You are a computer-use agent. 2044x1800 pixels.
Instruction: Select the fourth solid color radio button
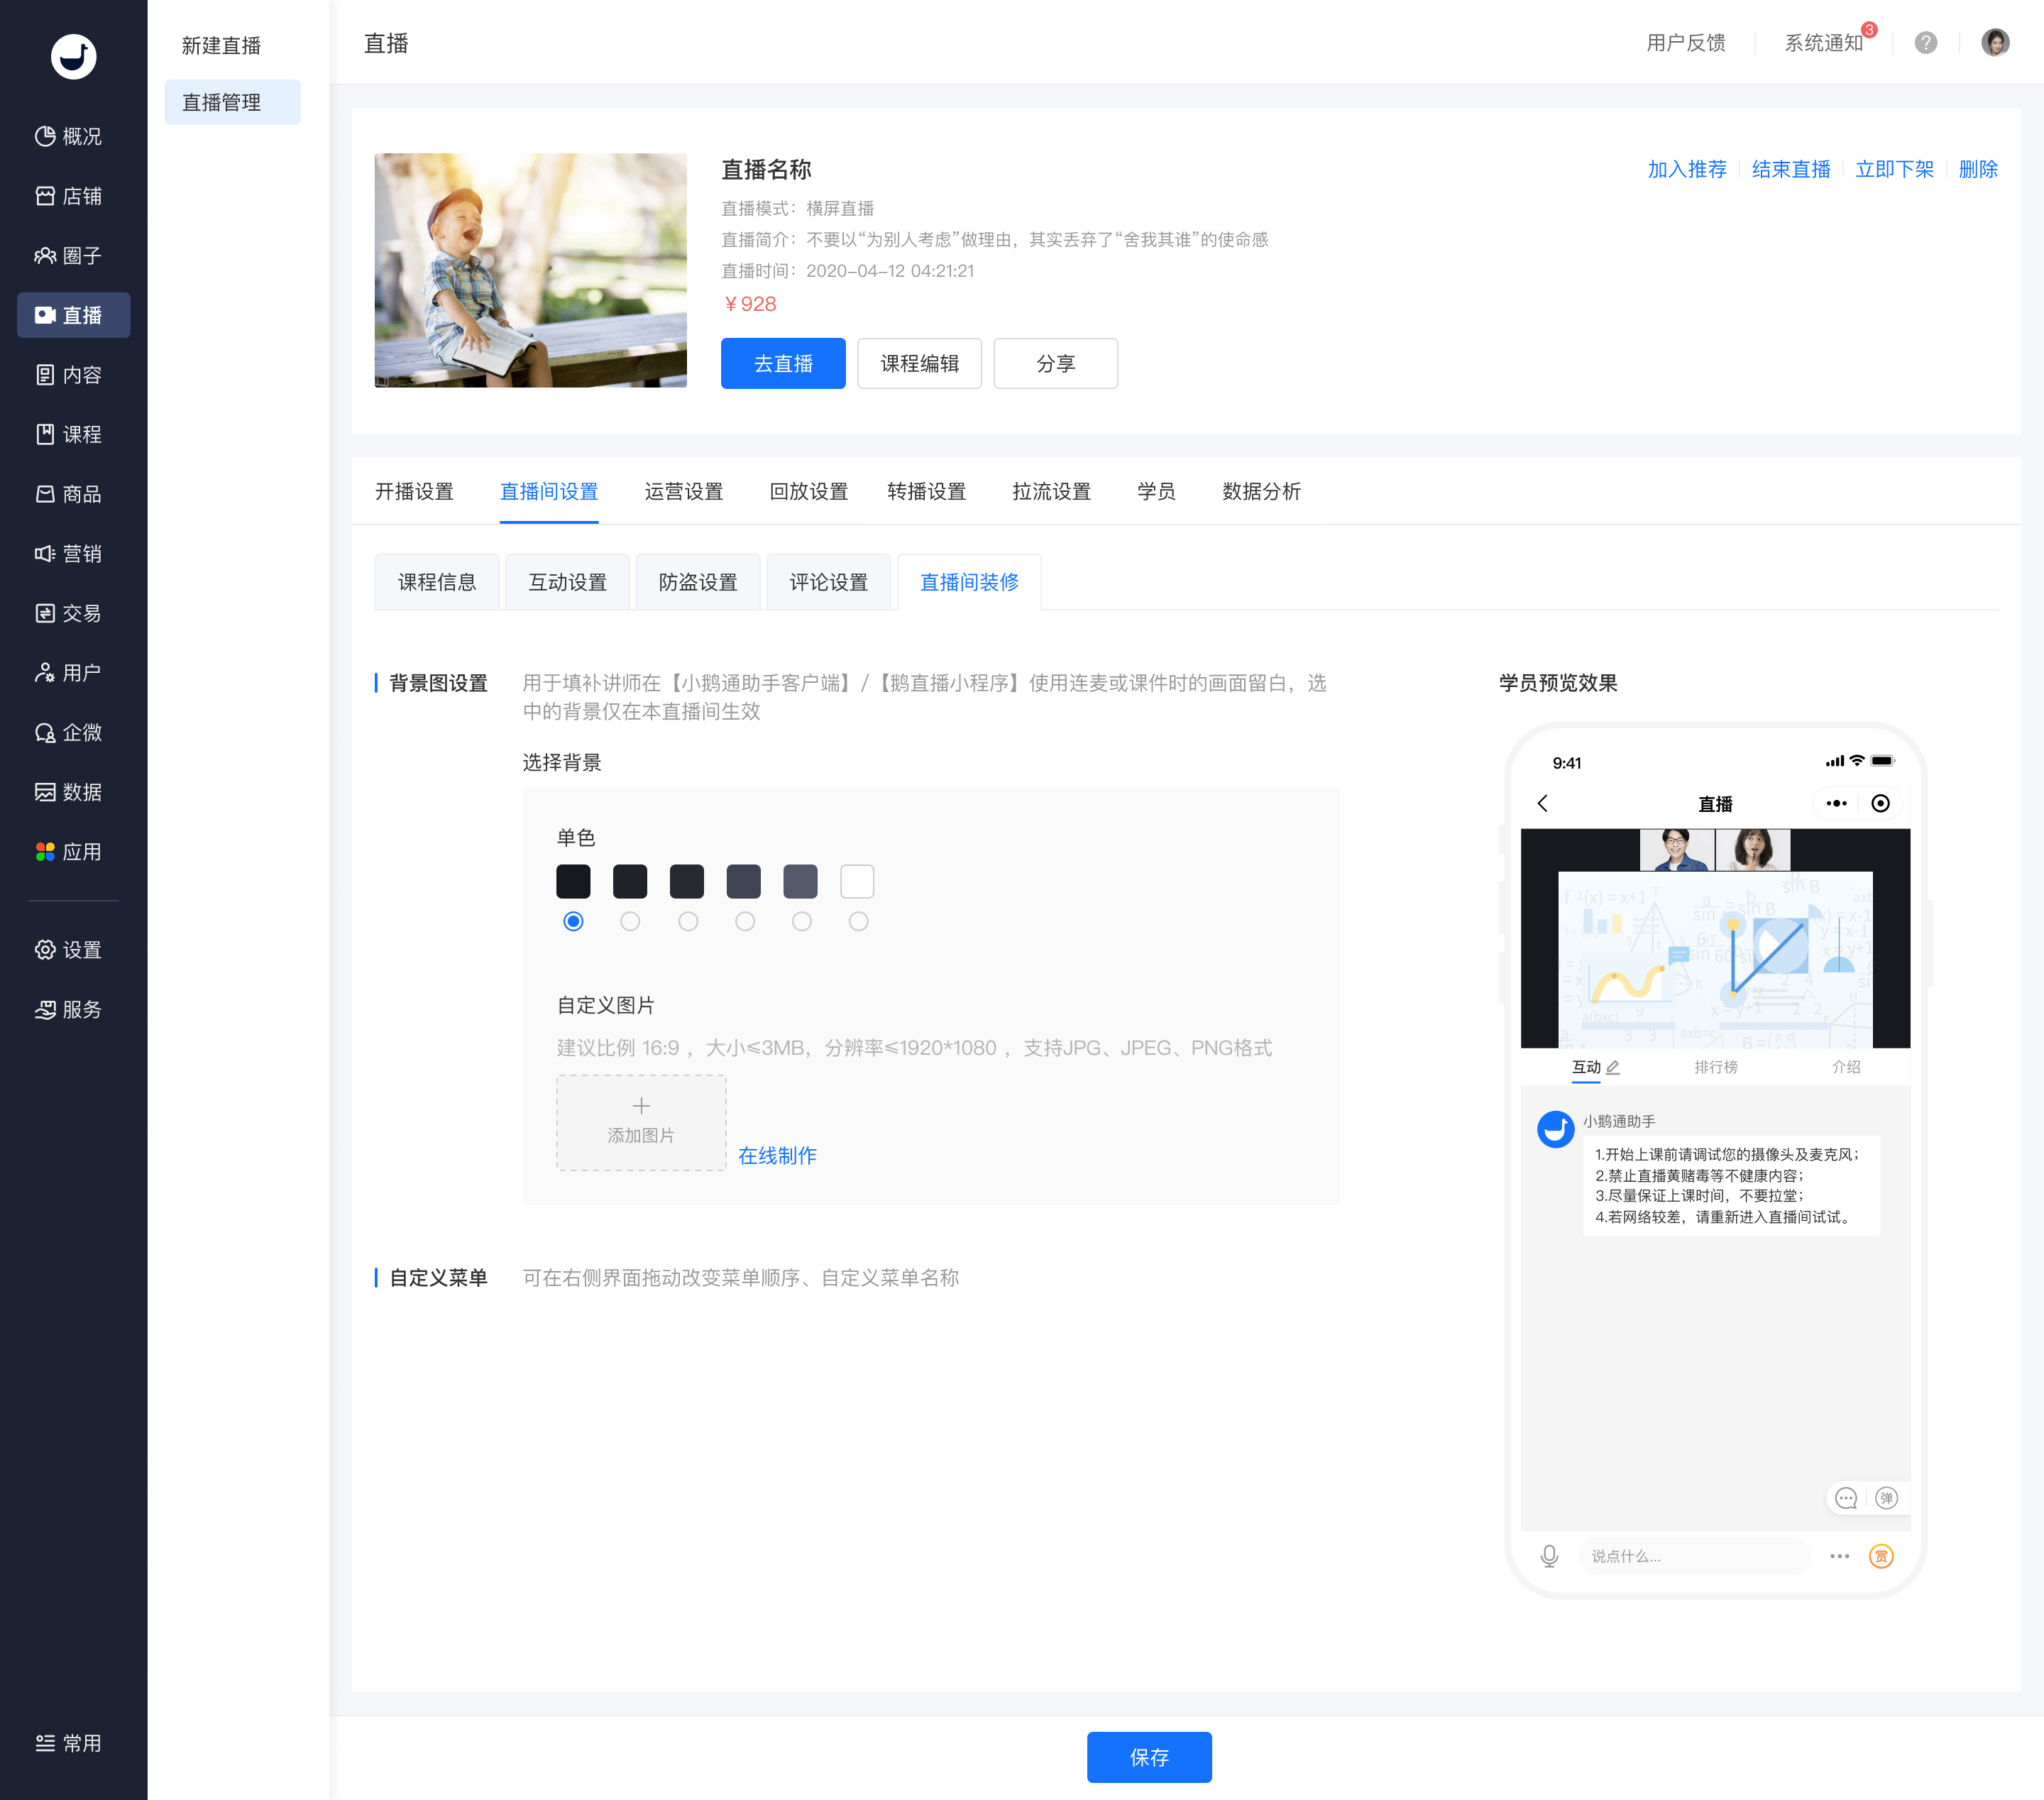click(745, 921)
